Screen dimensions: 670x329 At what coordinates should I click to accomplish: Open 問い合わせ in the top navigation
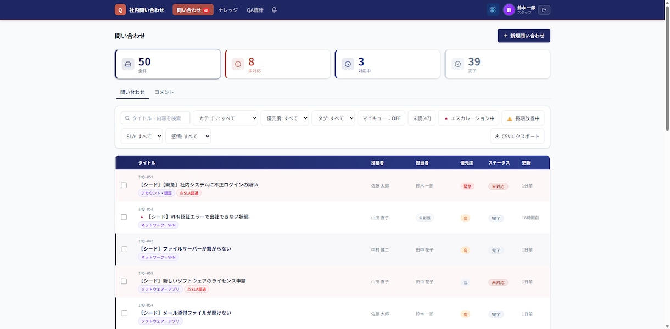coord(193,10)
